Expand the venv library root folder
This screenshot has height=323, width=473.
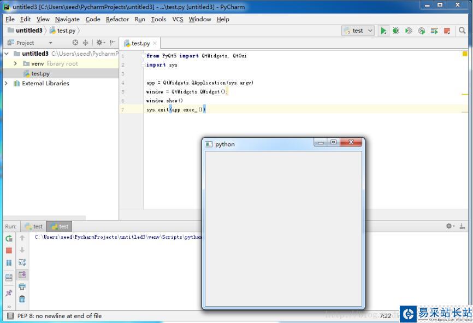pos(16,63)
